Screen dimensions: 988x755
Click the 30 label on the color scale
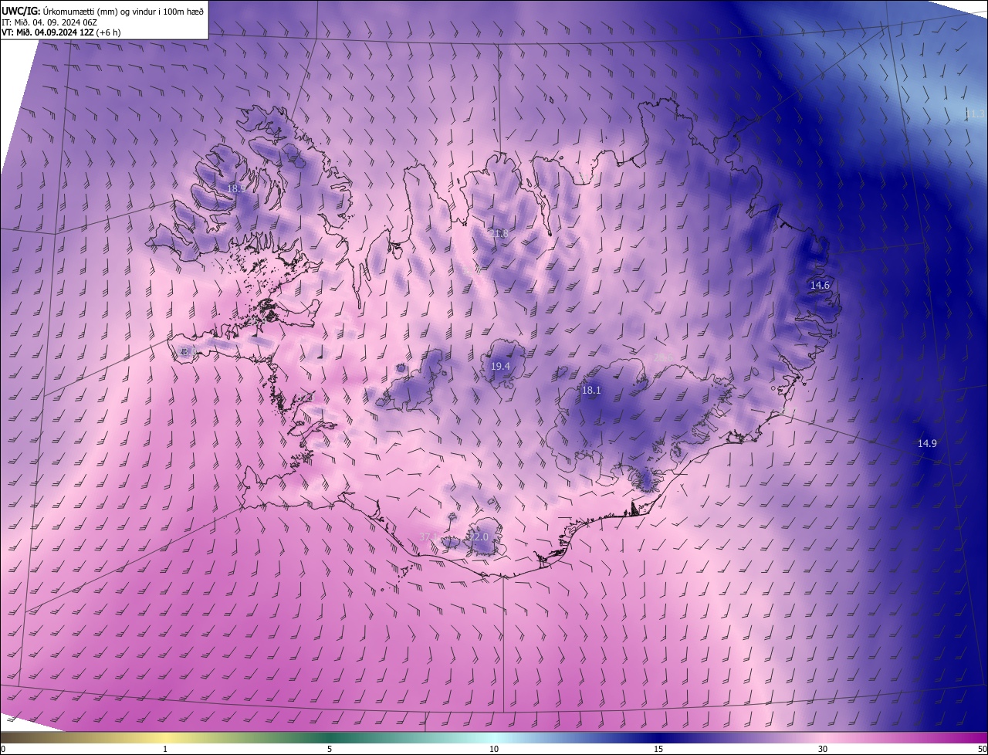tap(823, 749)
